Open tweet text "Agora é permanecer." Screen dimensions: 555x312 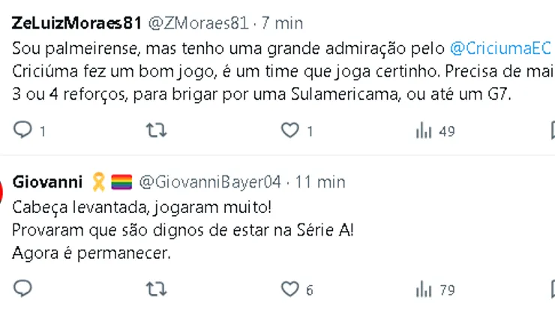click(x=91, y=253)
